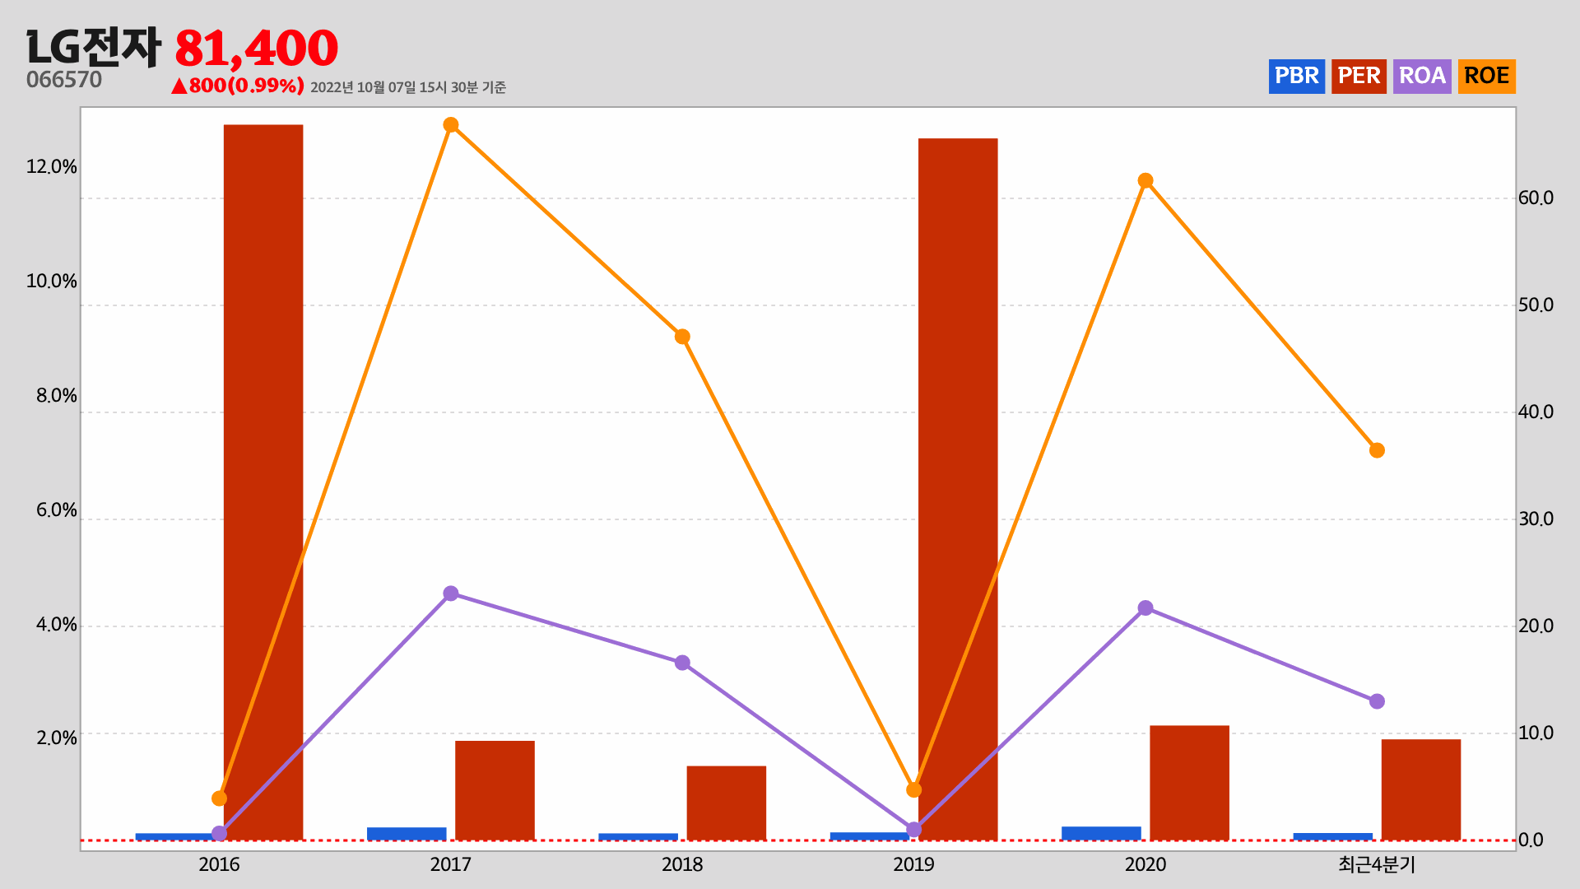Viewport: 1580px width, 889px height.
Task: Click the orange ROE point for 2020
Action: pyautogui.click(x=1145, y=181)
